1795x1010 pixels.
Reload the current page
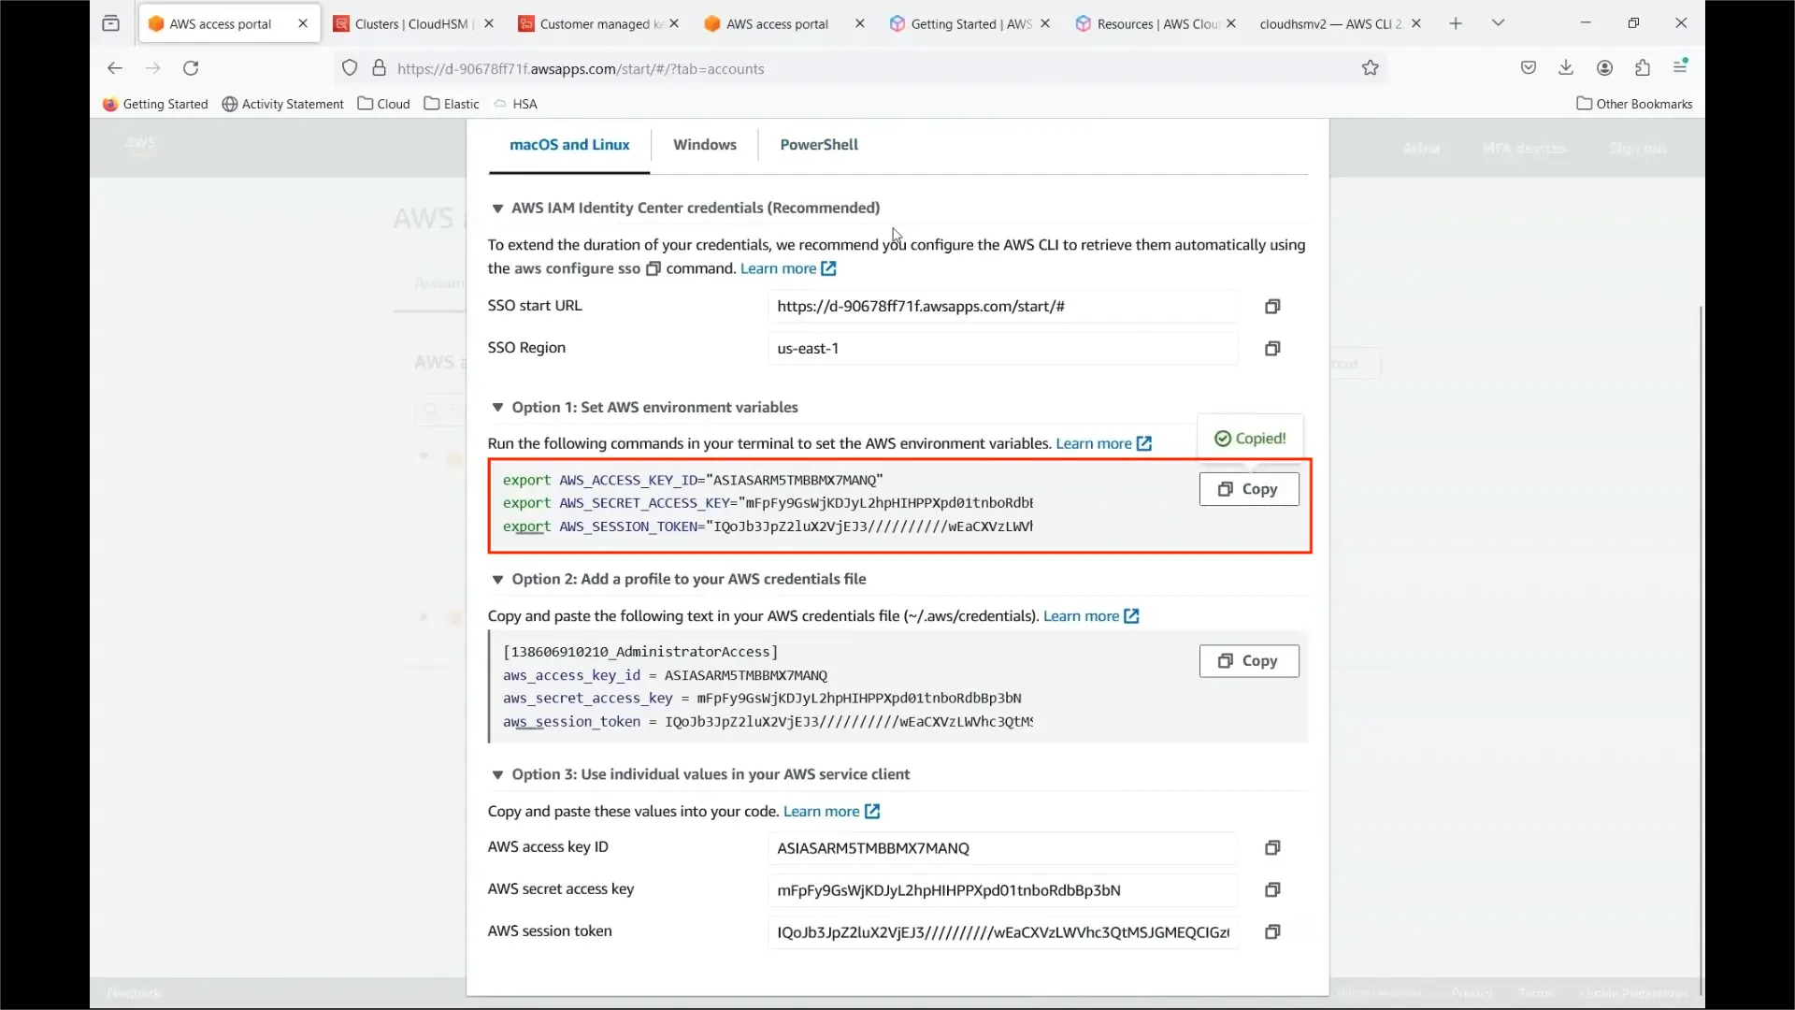(x=191, y=68)
